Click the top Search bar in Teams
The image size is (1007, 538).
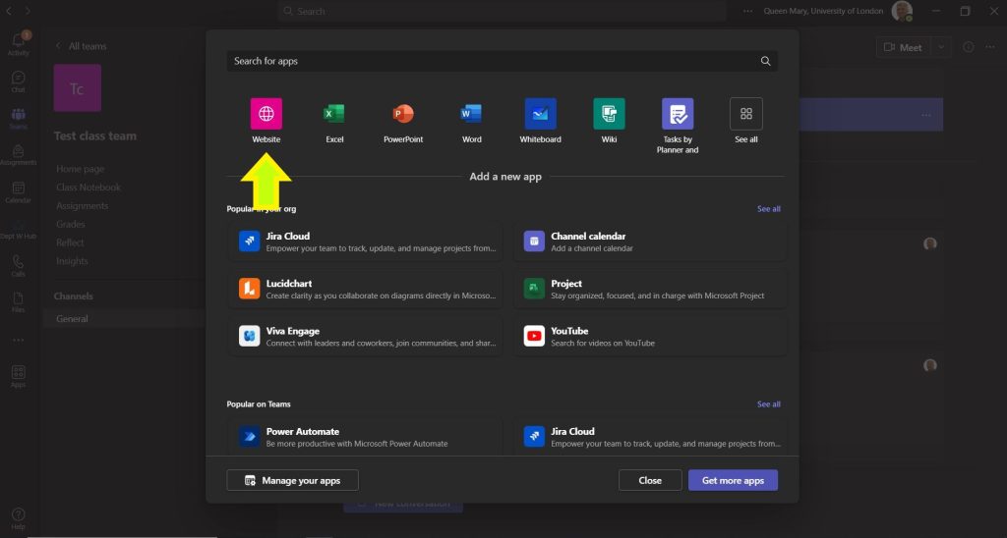(502, 11)
